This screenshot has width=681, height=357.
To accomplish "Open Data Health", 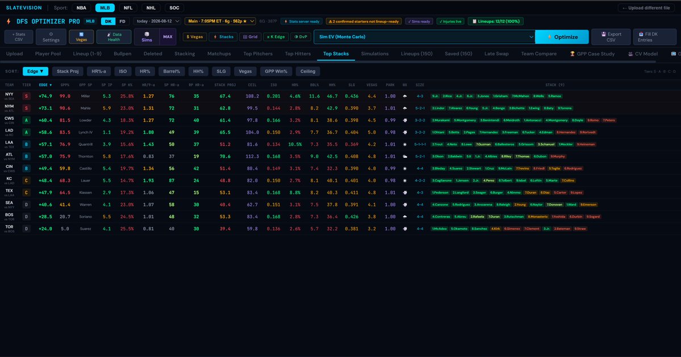I will pos(114,37).
